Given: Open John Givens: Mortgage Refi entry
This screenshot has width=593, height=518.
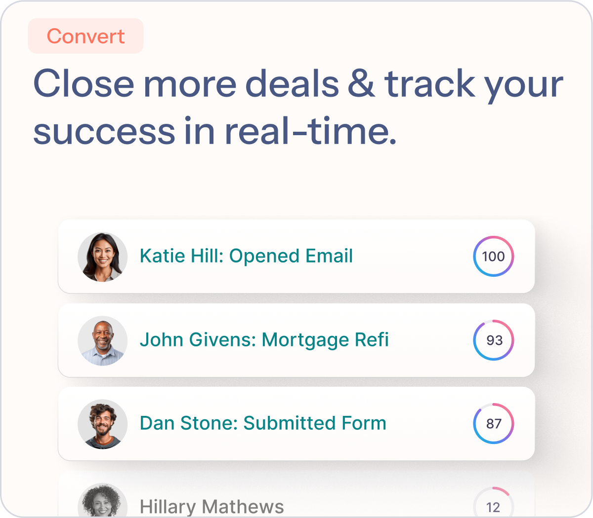Looking at the screenshot, I should point(264,340).
